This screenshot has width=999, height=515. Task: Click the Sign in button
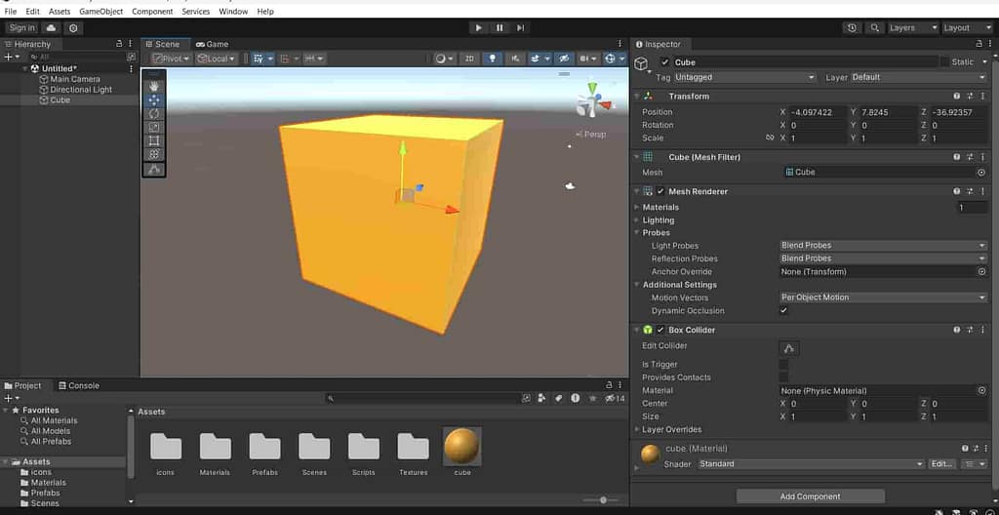(21, 28)
